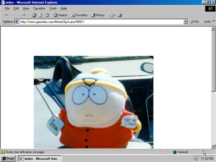Click the volume speaker tray icon

tap(196, 159)
